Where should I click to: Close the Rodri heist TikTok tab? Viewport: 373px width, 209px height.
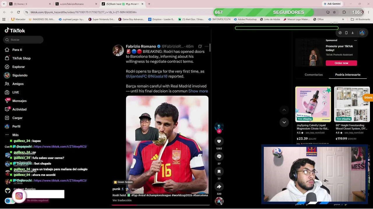(x=142, y=4)
